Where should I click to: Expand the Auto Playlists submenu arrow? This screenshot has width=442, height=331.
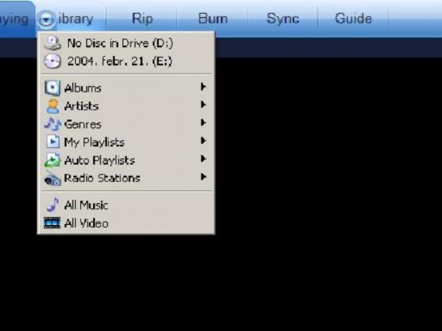203,159
